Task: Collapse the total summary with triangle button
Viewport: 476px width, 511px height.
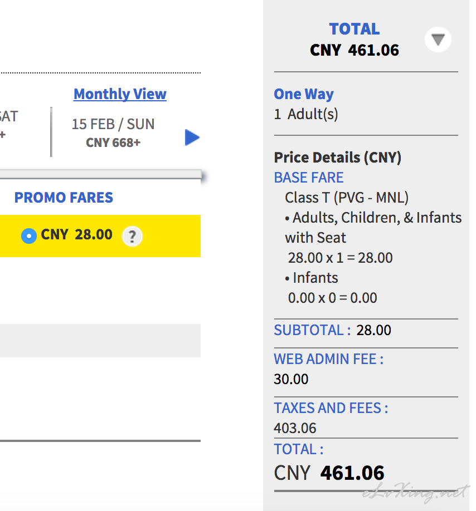Action: 438,40
